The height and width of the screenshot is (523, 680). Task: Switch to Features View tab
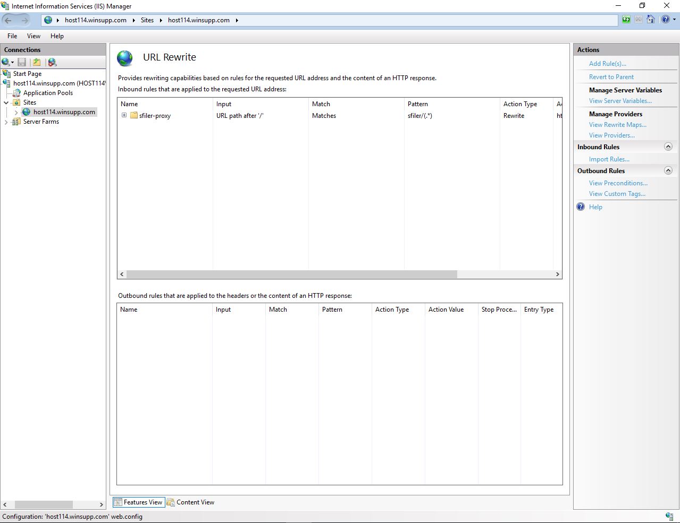coord(139,502)
